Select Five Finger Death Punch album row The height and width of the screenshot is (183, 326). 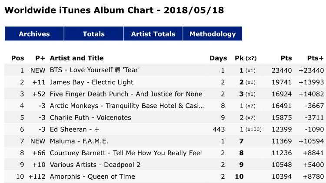coord(126,94)
